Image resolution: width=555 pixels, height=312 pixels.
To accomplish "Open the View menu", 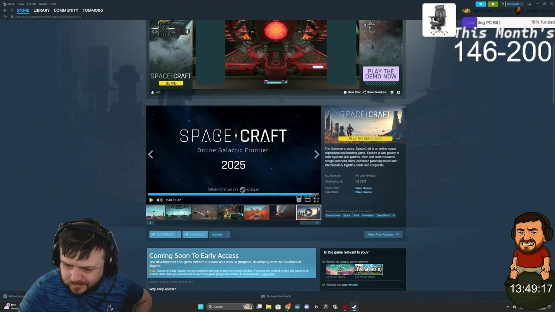I will pyautogui.click(x=21, y=4).
